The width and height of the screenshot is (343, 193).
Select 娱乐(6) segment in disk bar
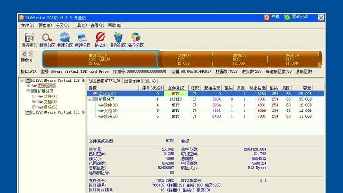click(x=293, y=59)
